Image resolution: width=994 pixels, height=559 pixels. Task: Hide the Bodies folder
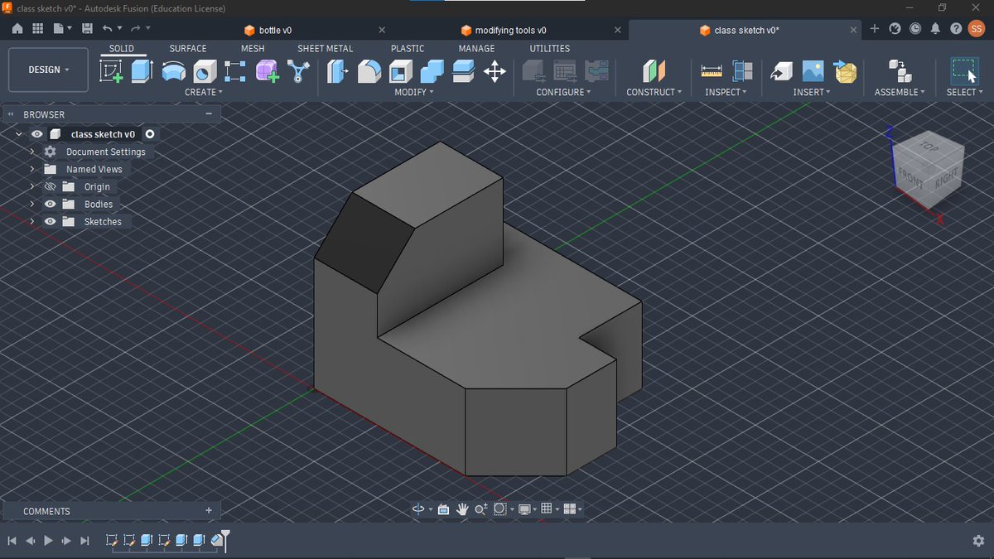click(x=51, y=204)
